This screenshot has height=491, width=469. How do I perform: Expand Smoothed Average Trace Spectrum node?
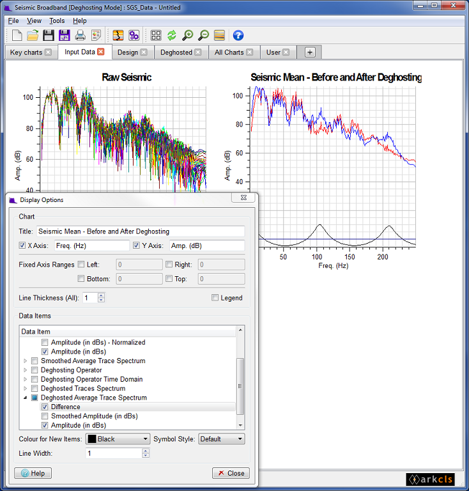(26, 361)
